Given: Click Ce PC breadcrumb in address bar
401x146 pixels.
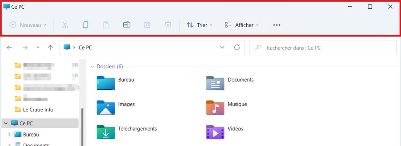Looking at the screenshot, I should click(x=85, y=47).
